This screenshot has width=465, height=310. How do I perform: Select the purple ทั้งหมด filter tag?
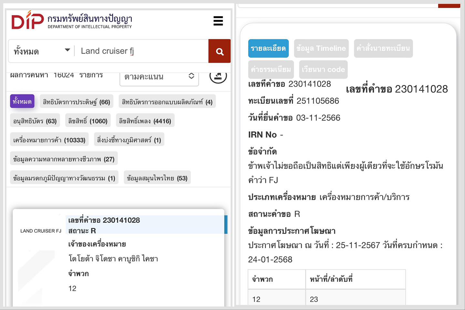(22, 102)
